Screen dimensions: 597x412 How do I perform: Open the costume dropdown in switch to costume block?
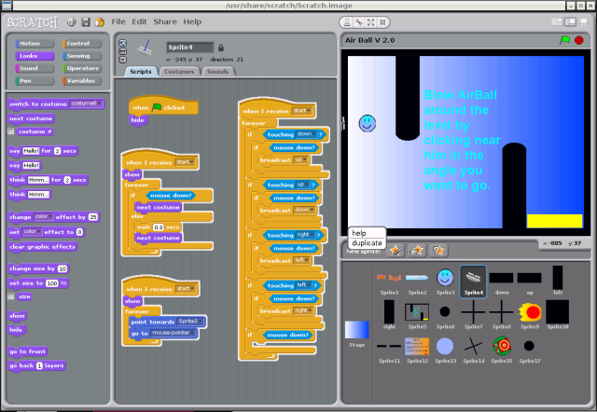(x=99, y=103)
